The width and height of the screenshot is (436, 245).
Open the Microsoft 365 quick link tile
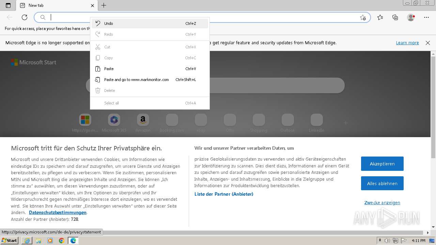[114, 123]
